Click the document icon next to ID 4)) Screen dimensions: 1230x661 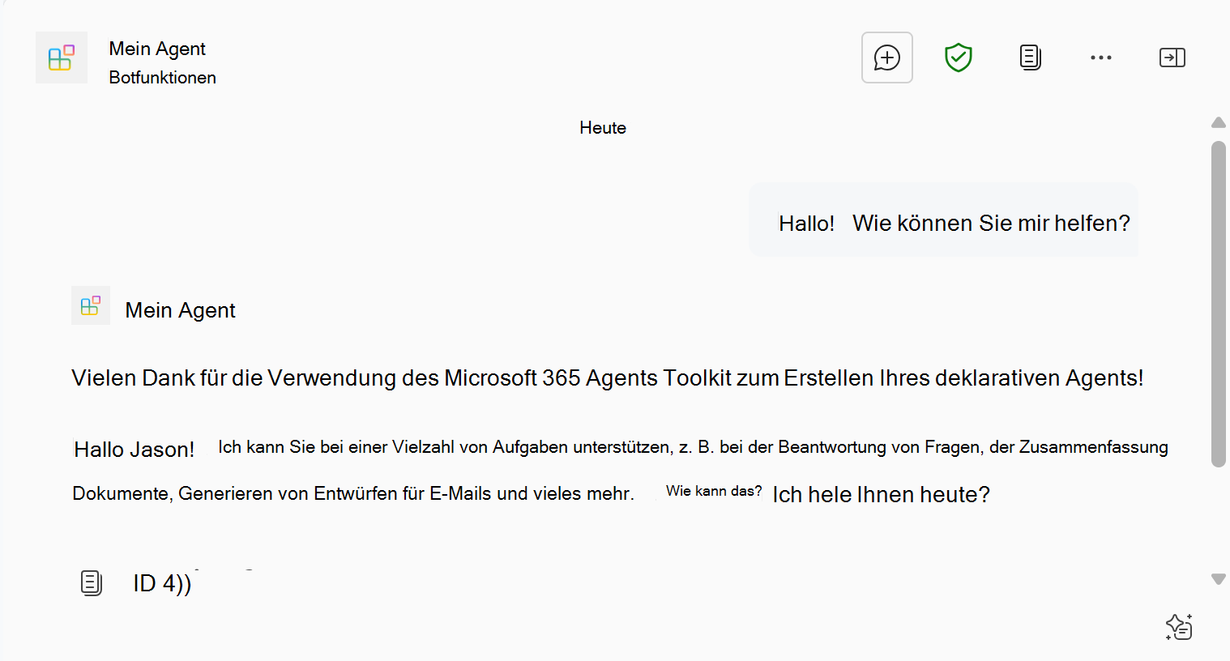91,582
